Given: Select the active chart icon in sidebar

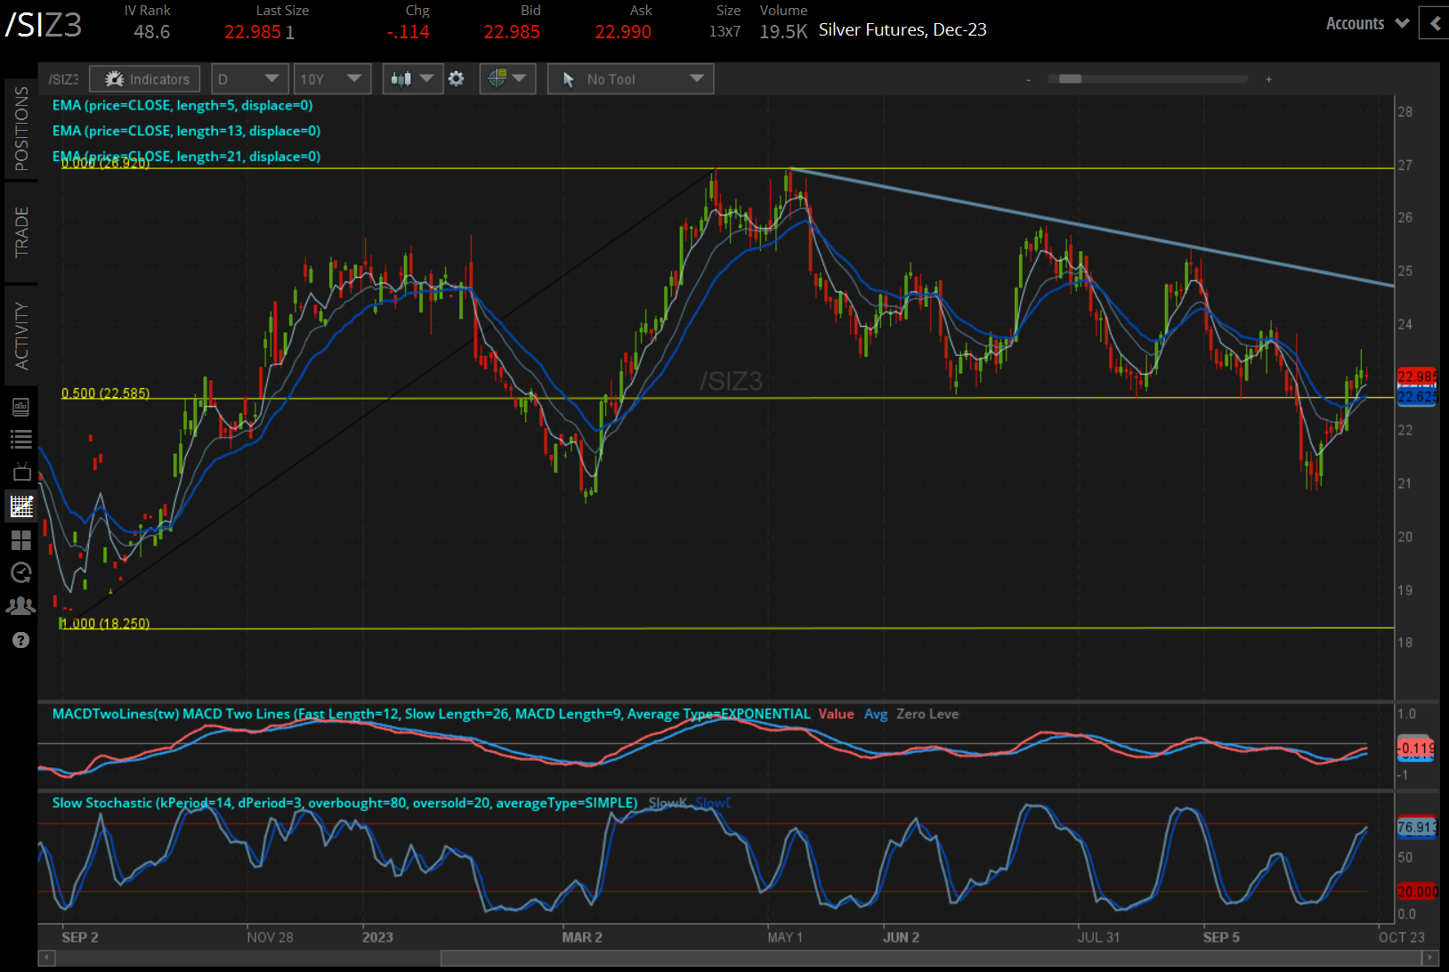Looking at the screenshot, I should pyautogui.click(x=20, y=506).
